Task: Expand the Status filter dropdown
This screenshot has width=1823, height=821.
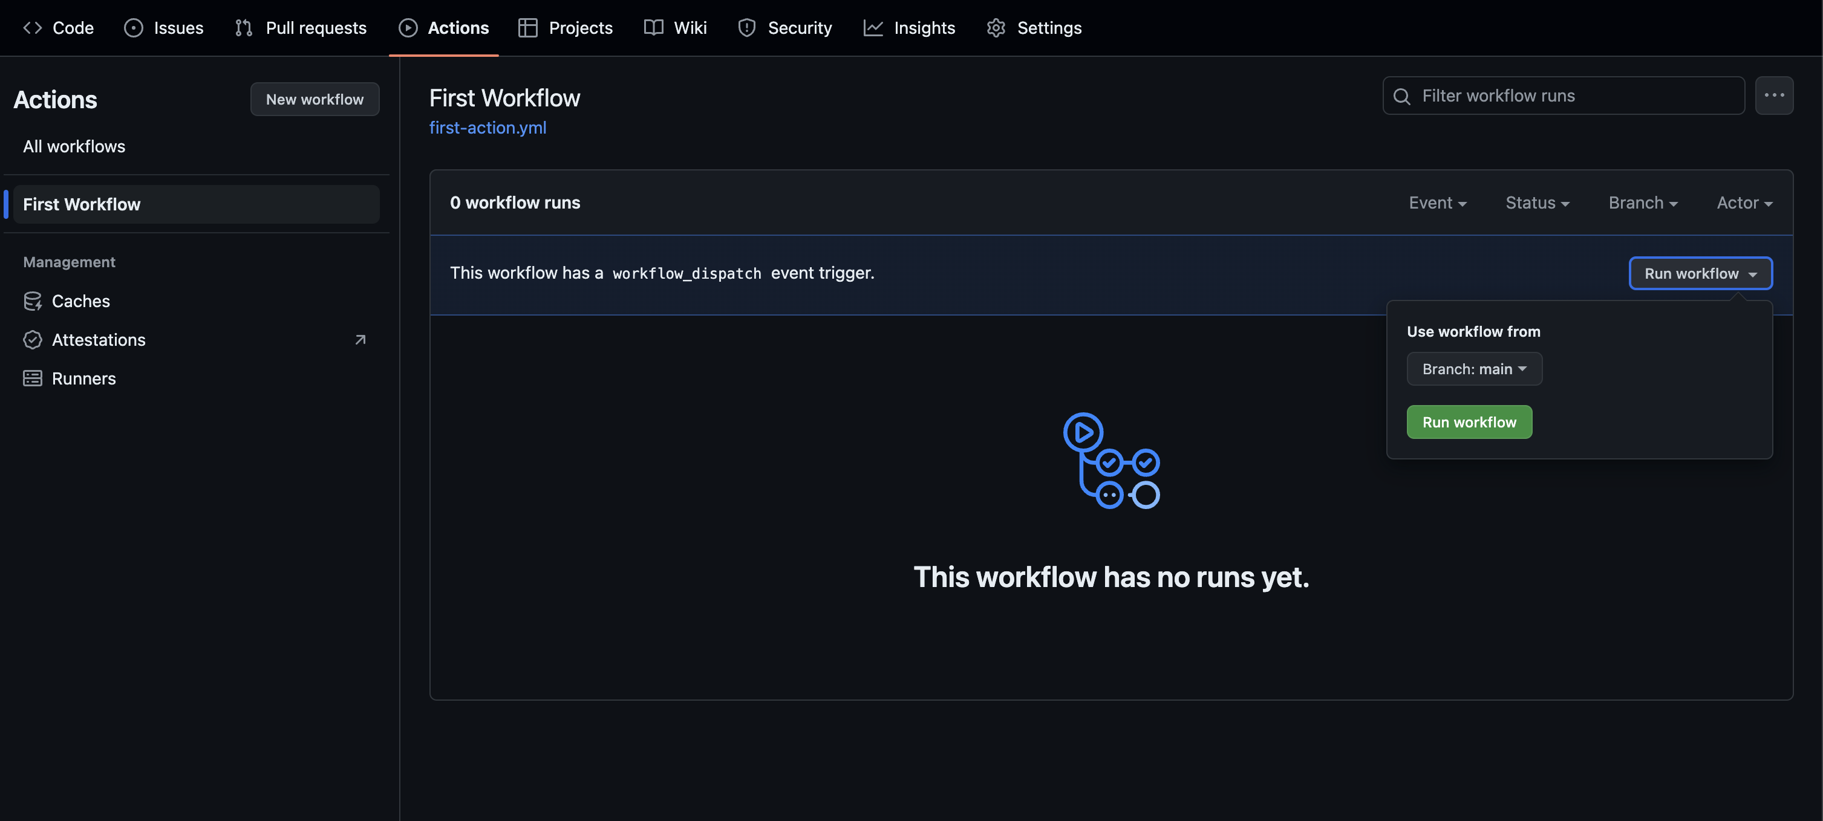Action: pyautogui.click(x=1537, y=203)
